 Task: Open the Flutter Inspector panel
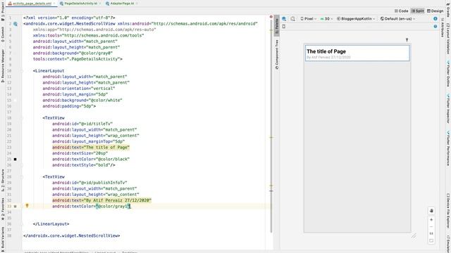pyautogui.click(x=448, y=109)
